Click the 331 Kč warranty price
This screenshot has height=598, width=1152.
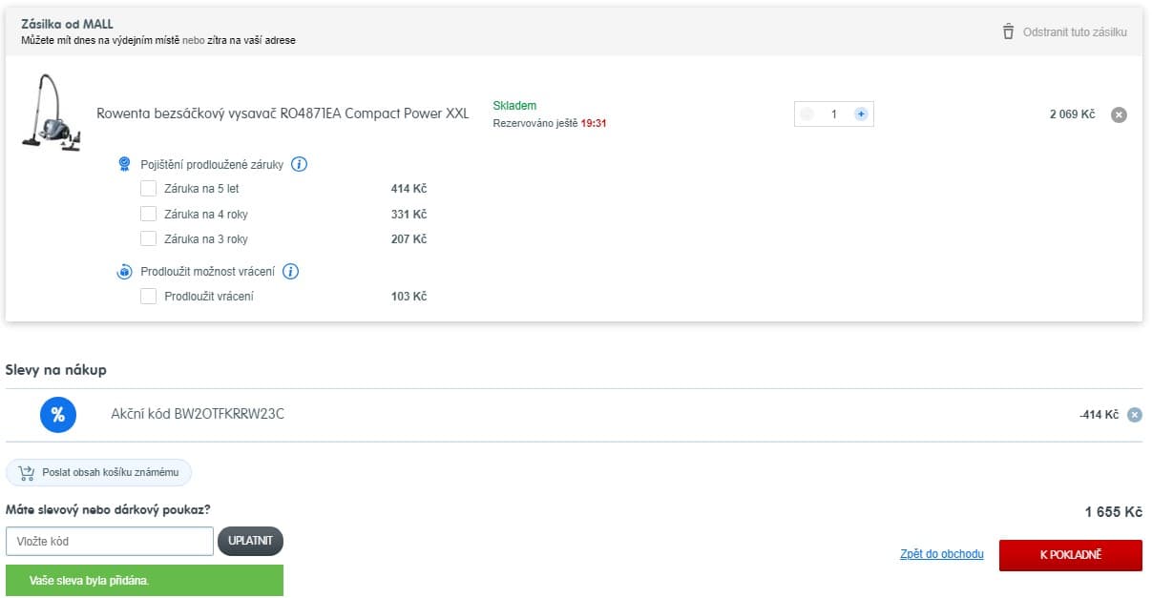pyautogui.click(x=408, y=214)
